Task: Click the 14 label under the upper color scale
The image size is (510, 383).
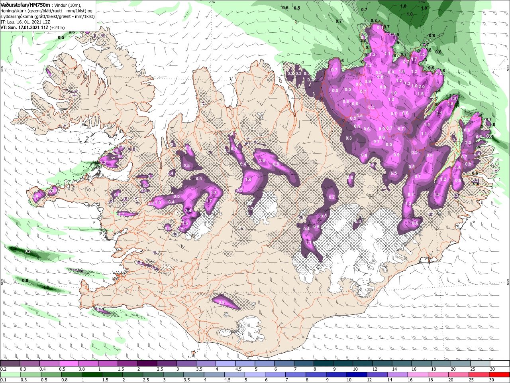Action: (394, 369)
